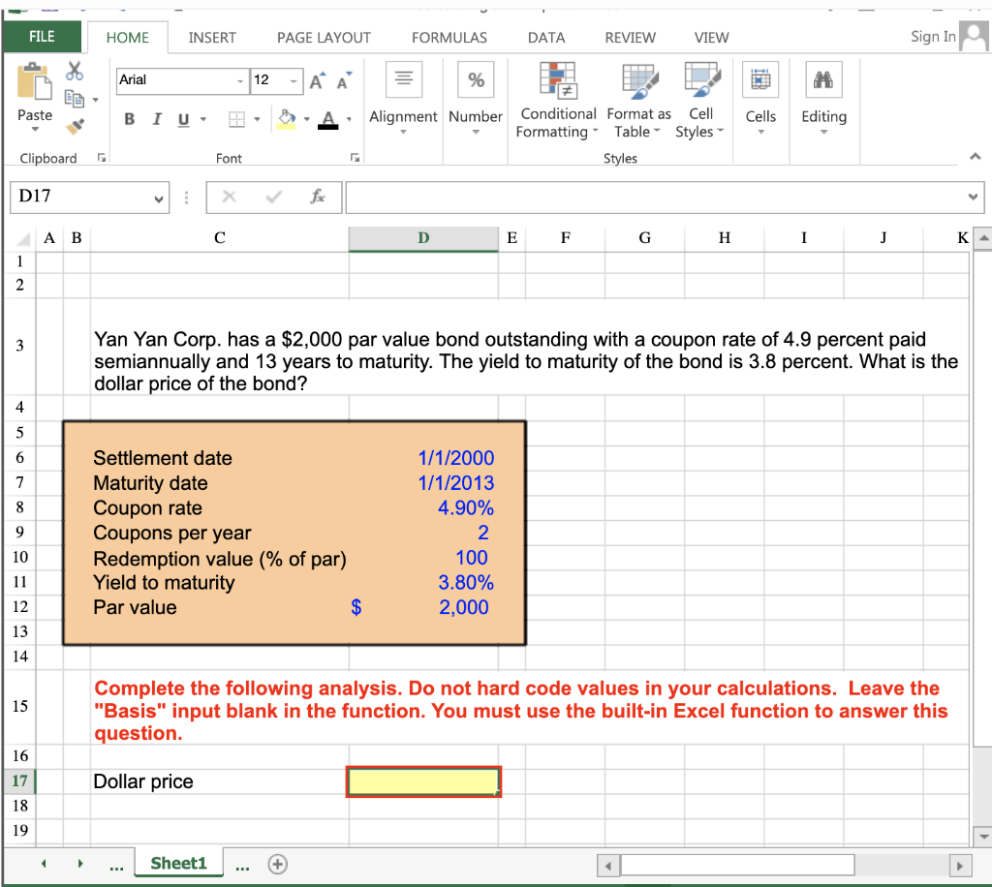
Task: Click the Percent number format icon
Action: click(x=475, y=79)
